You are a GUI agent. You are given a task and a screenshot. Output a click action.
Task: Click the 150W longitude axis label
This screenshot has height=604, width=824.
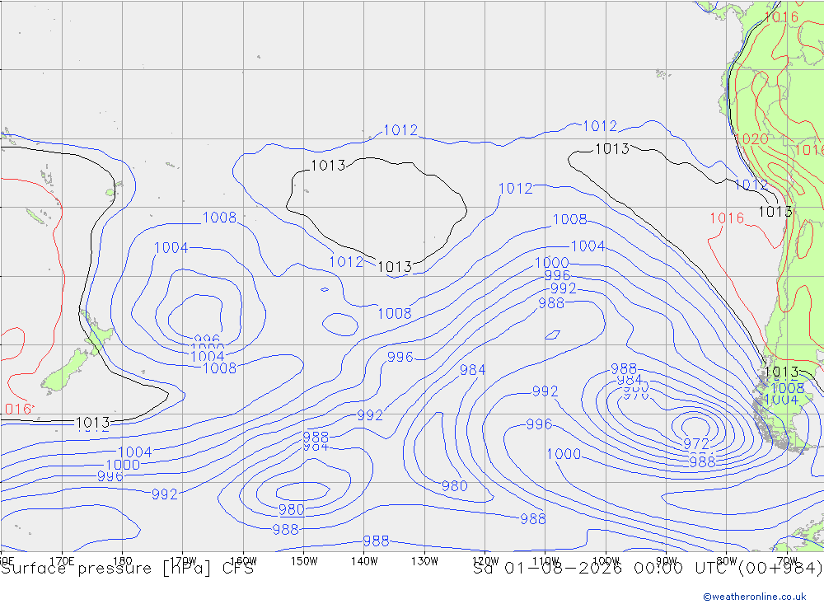304,561
